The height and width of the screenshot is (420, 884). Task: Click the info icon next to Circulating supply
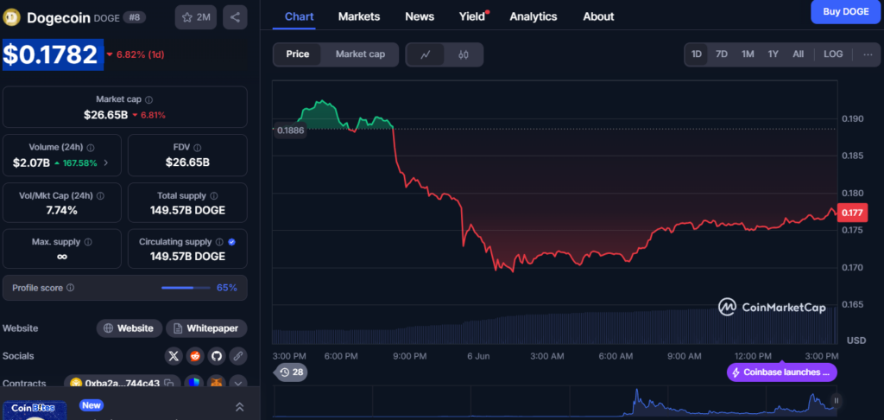(x=220, y=242)
